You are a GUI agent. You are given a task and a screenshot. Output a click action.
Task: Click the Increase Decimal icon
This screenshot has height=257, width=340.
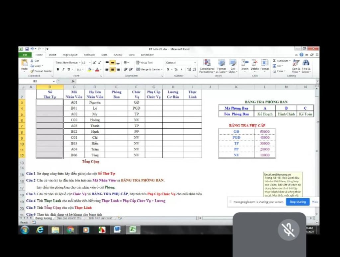tap(189, 70)
